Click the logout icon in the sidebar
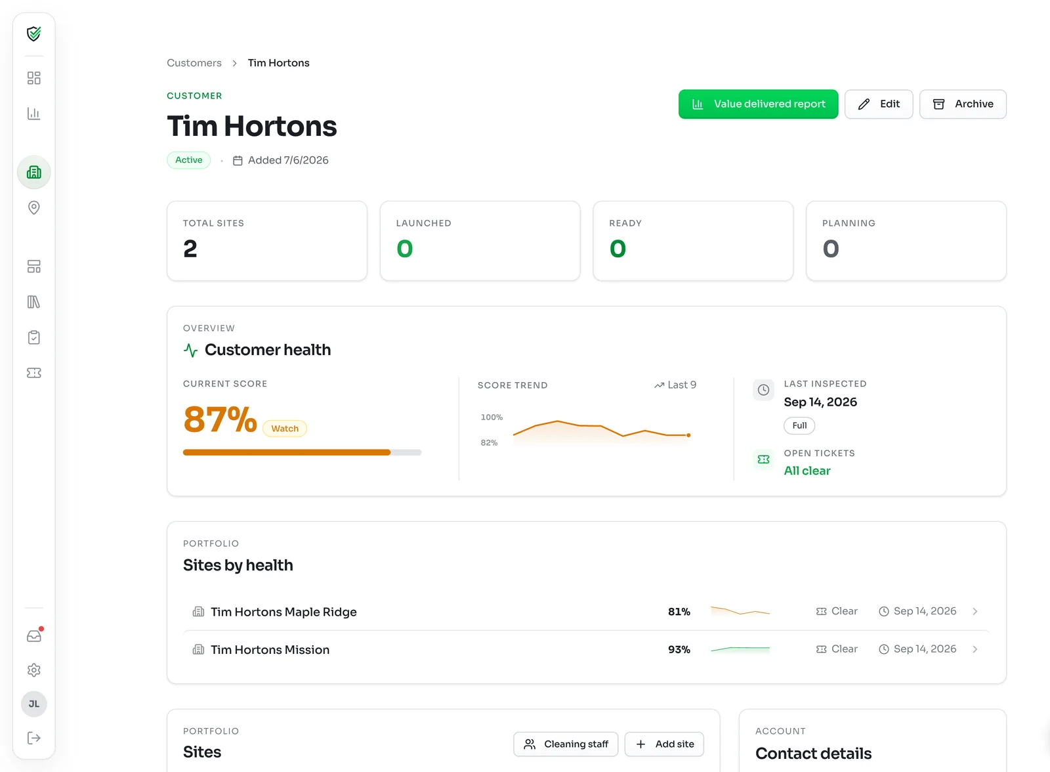1050x772 pixels. coord(34,738)
